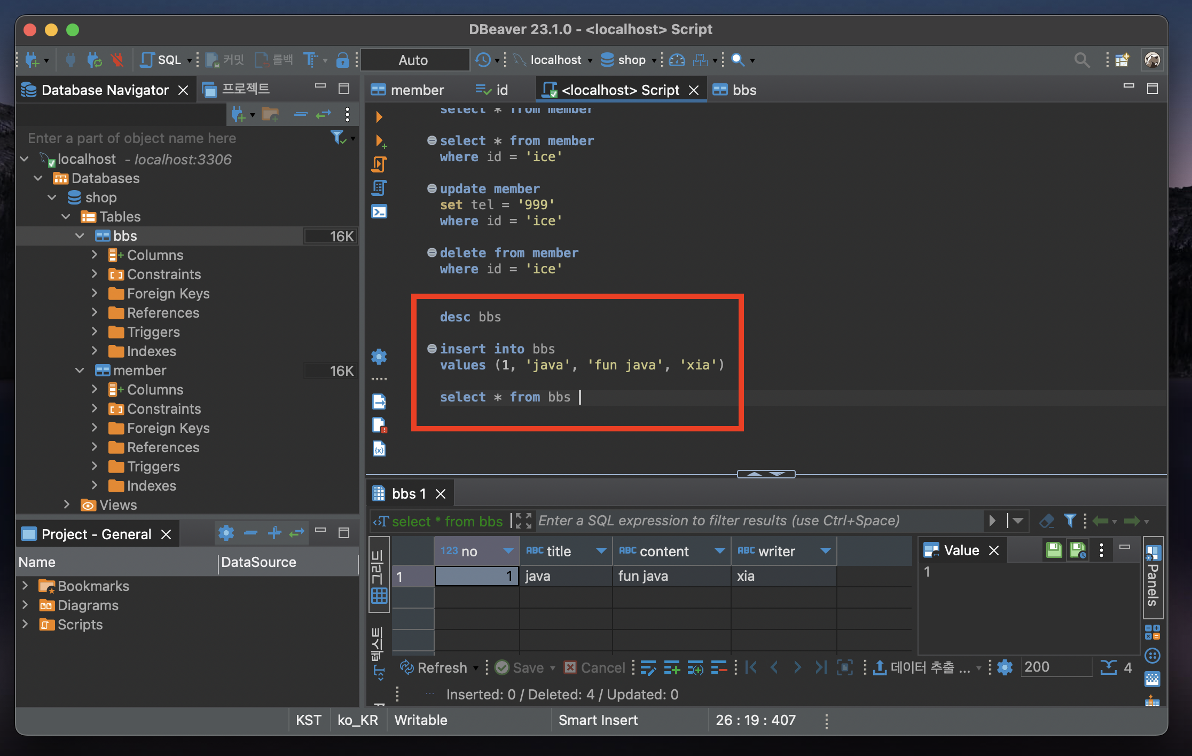The height and width of the screenshot is (756, 1192).
Task: Click the Commit (커밋) toolbar button
Action: pyautogui.click(x=224, y=60)
